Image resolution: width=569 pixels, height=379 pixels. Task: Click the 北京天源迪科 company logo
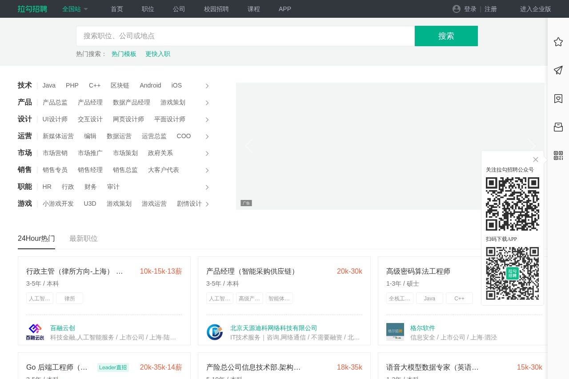pos(215,332)
